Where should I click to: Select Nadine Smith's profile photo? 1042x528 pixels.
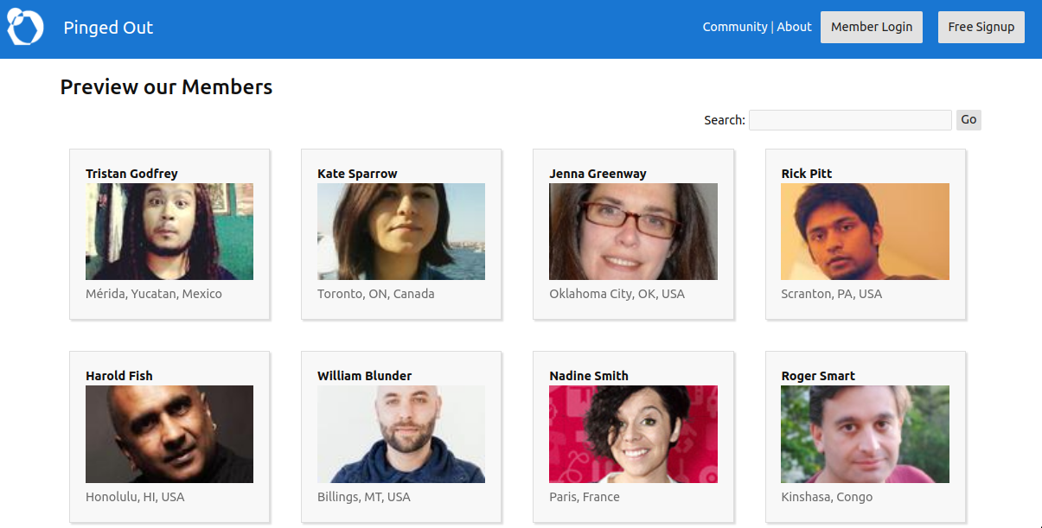[633, 434]
